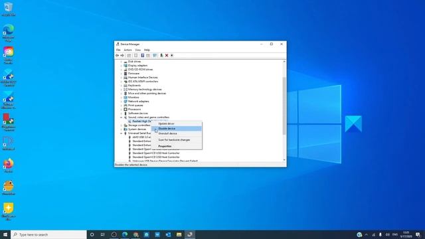Open File Explorer from the taskbar

[x=179, y=234]
